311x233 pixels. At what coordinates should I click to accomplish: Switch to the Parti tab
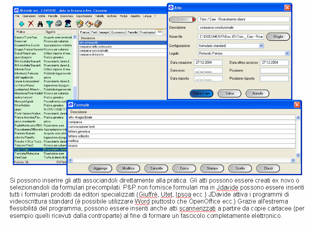point(94,32)
